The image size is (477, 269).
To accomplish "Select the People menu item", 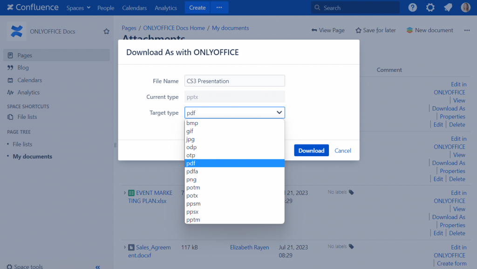I will pos(106,7).
